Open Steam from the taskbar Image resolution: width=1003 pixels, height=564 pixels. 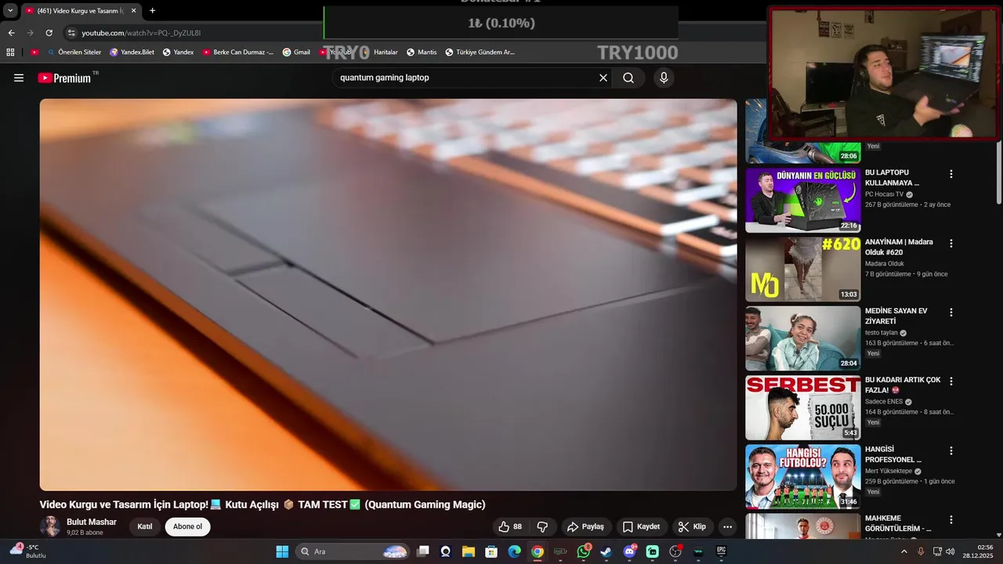[606, 551]
